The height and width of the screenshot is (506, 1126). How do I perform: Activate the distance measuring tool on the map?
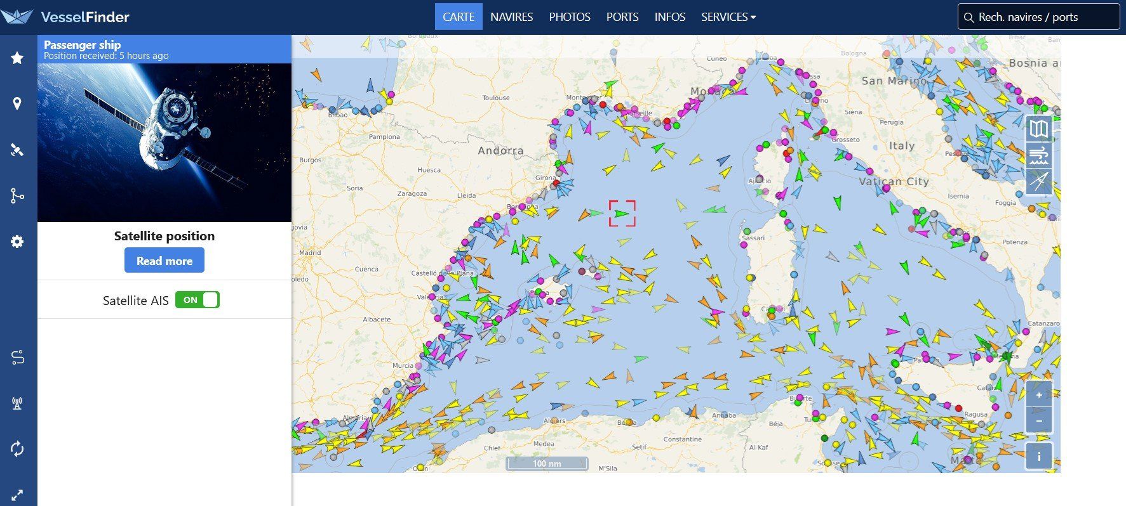pyautogui.click(x=1039, y=182)
